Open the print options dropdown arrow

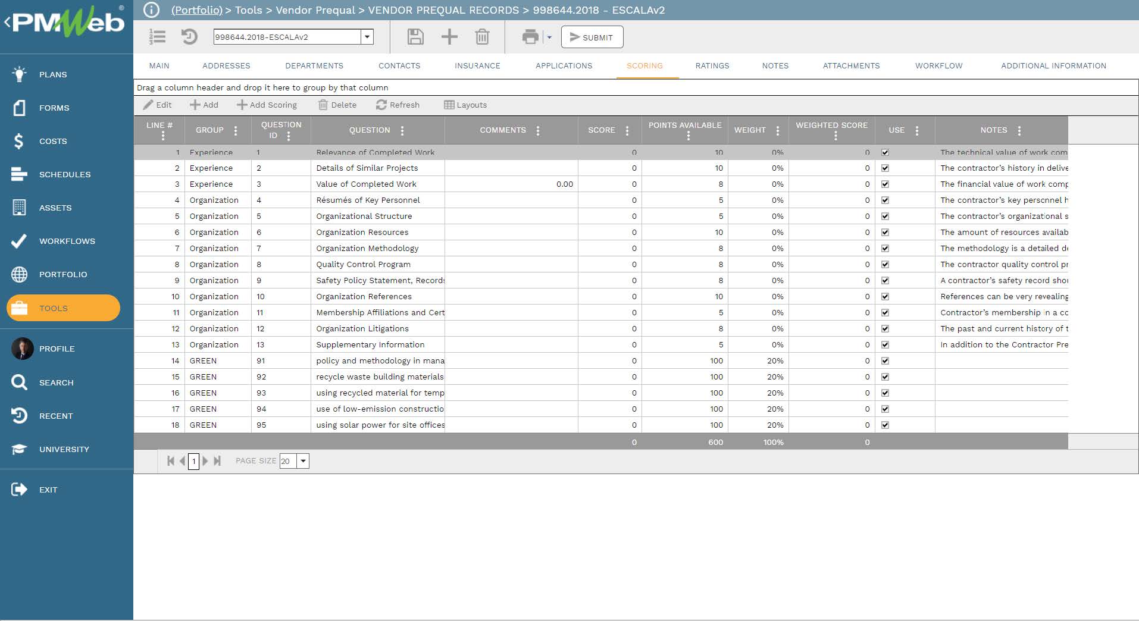click(549, 37)
